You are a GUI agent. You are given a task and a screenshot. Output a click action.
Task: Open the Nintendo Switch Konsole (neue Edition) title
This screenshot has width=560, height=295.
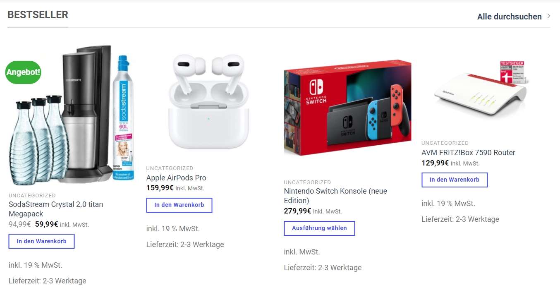coord(336,196)
